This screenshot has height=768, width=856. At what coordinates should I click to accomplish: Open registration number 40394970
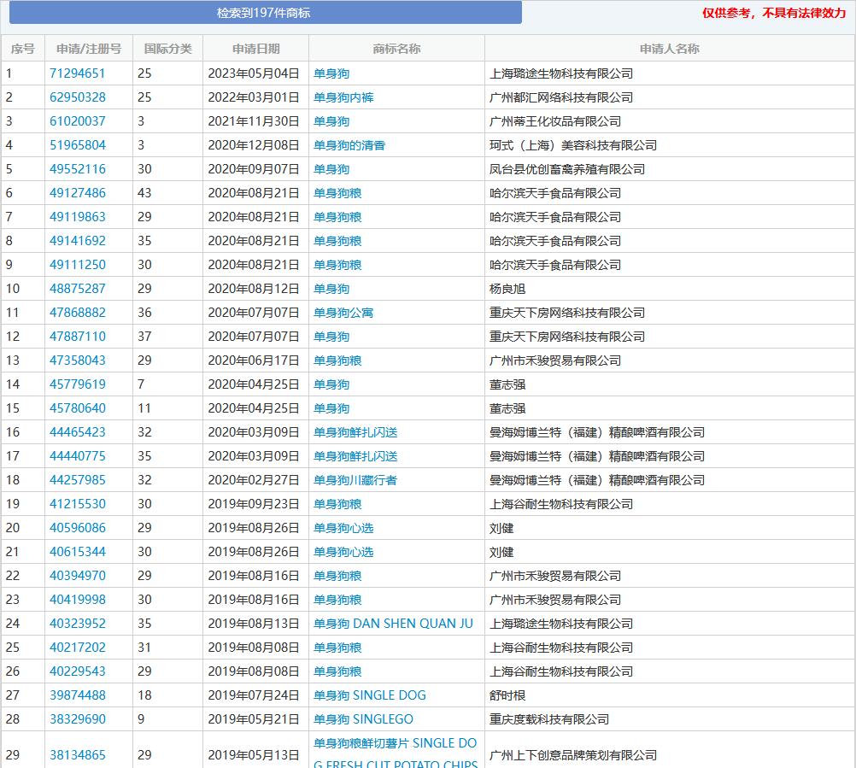click(x=78, y=575)
